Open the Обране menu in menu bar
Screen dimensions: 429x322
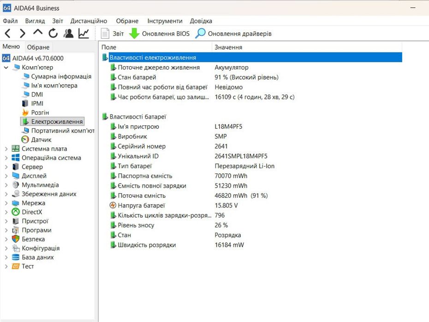[127, 21]
